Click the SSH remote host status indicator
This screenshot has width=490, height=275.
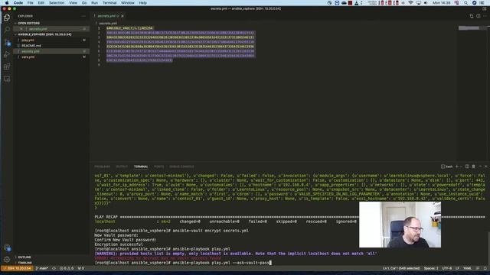click(17, 268)
